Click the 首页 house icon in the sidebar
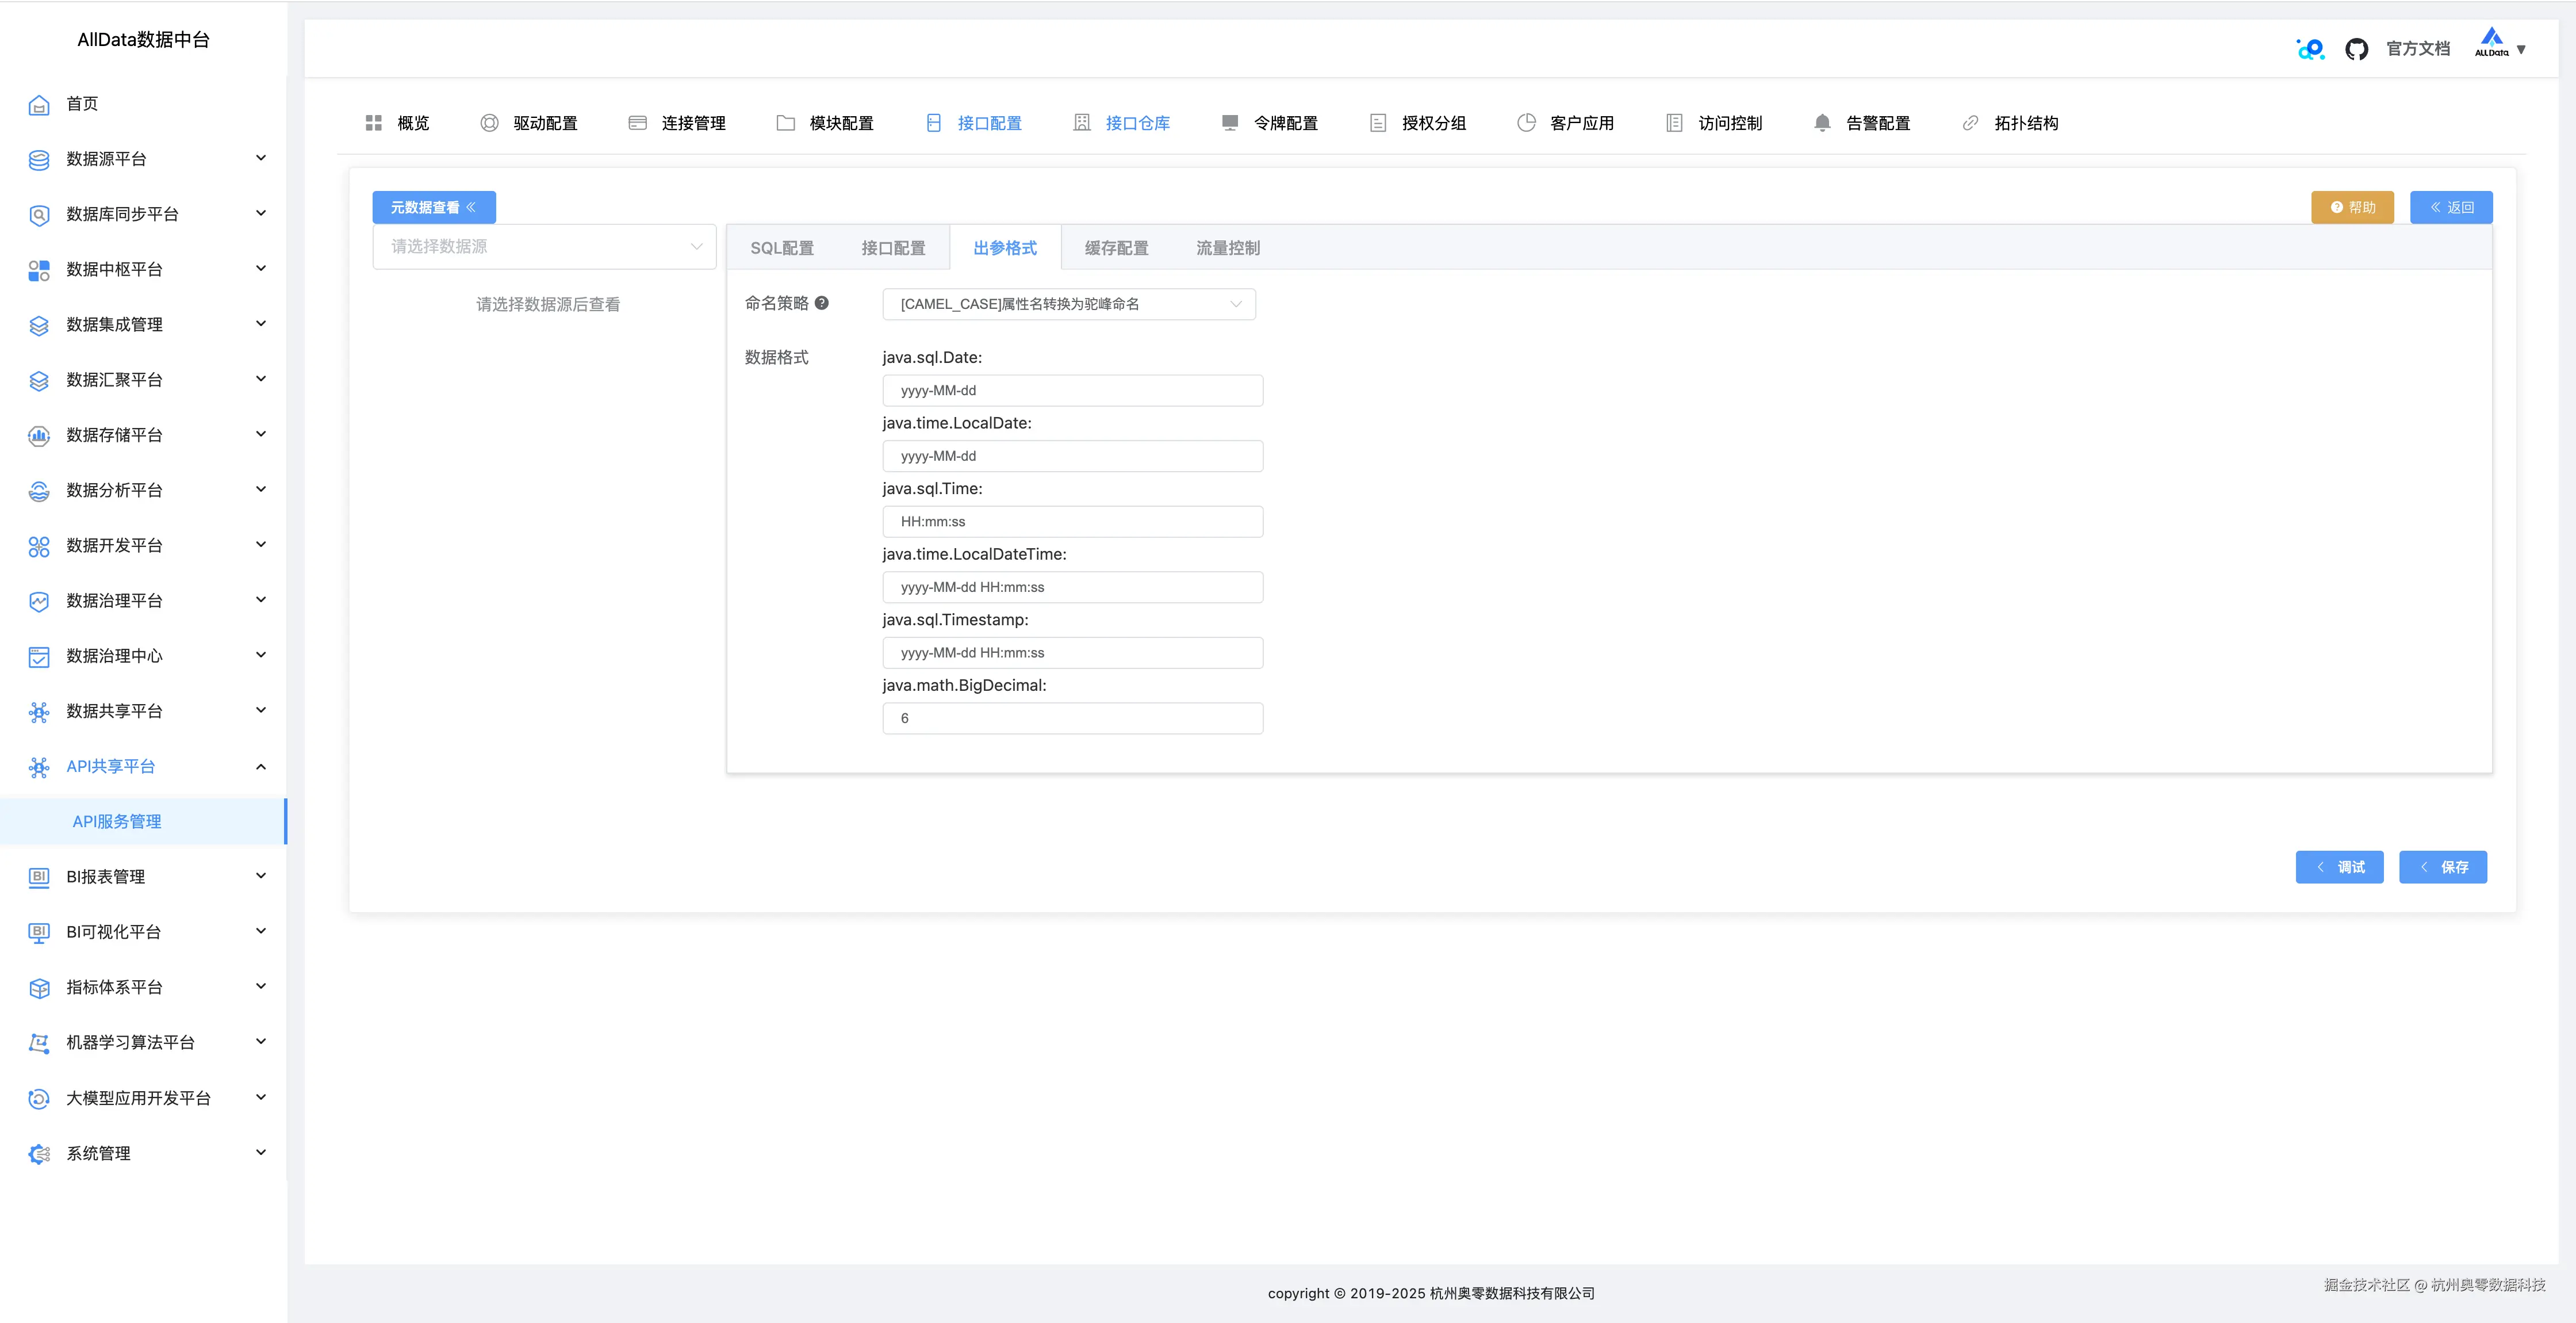 (x=39, y=104)
